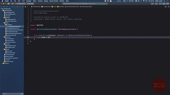170x95 pixels.
Task: Collapse the Resources folder
Action: pos(3,37)
